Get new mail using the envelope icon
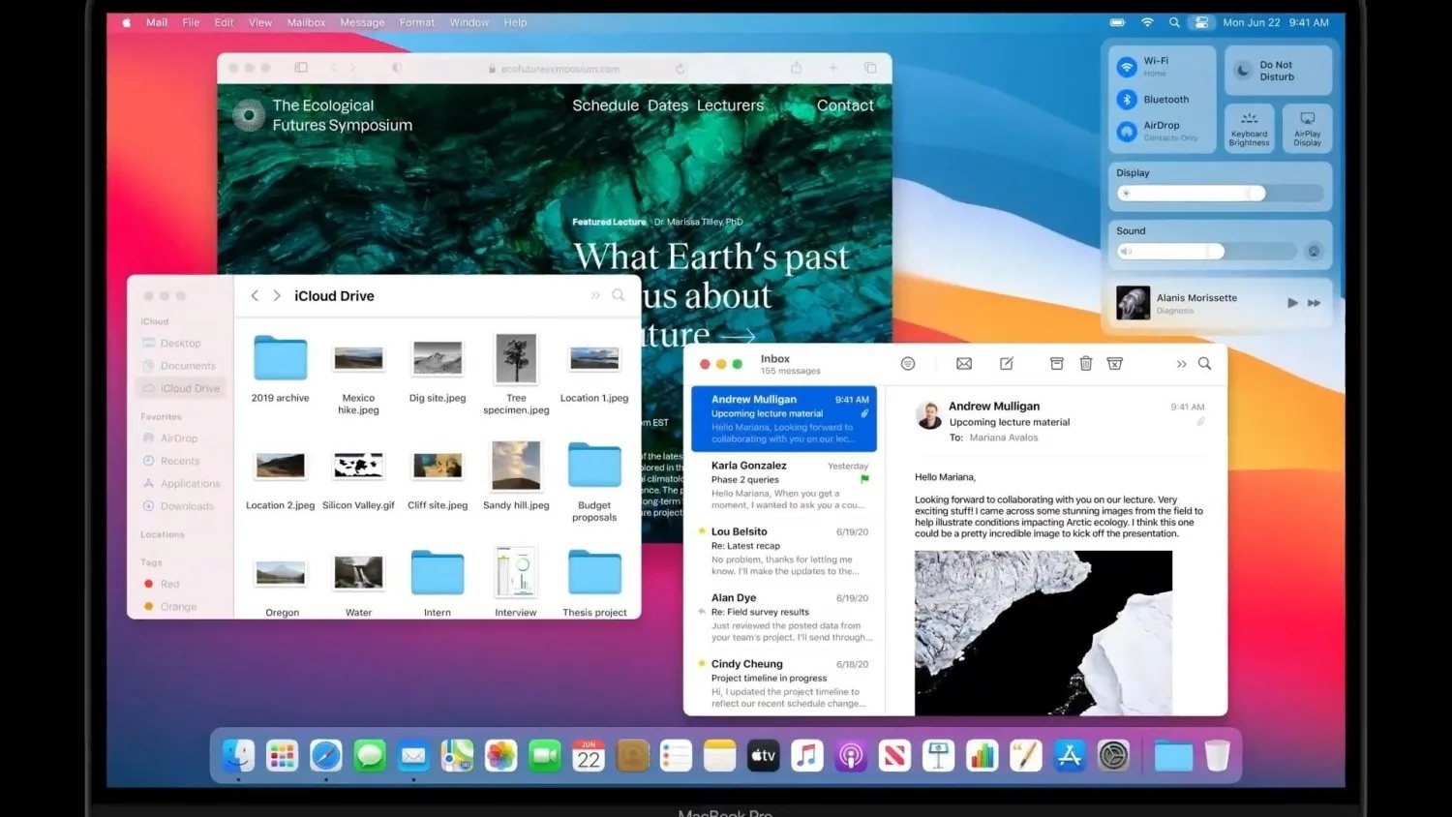This screenshot has width=1452, height=817. tap(964, 364)
